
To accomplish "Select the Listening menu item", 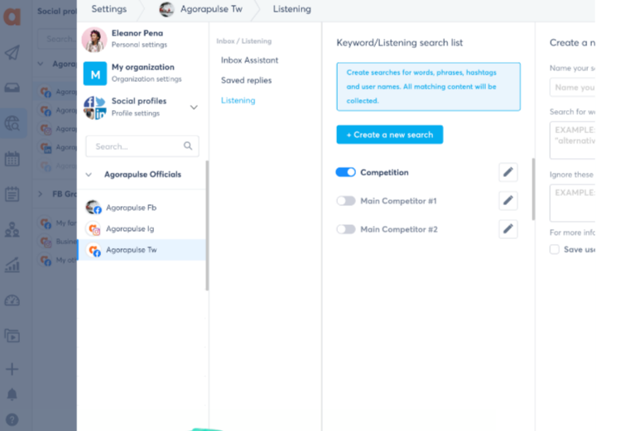I will 238,101.
